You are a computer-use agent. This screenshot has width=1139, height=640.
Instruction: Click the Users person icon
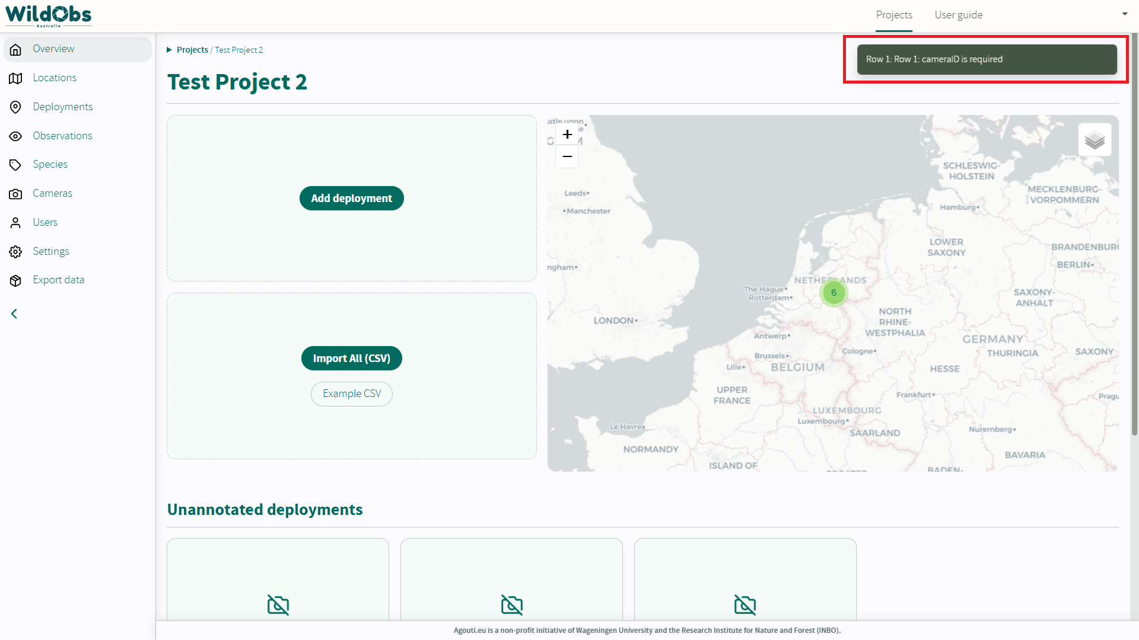coord(16,223)
